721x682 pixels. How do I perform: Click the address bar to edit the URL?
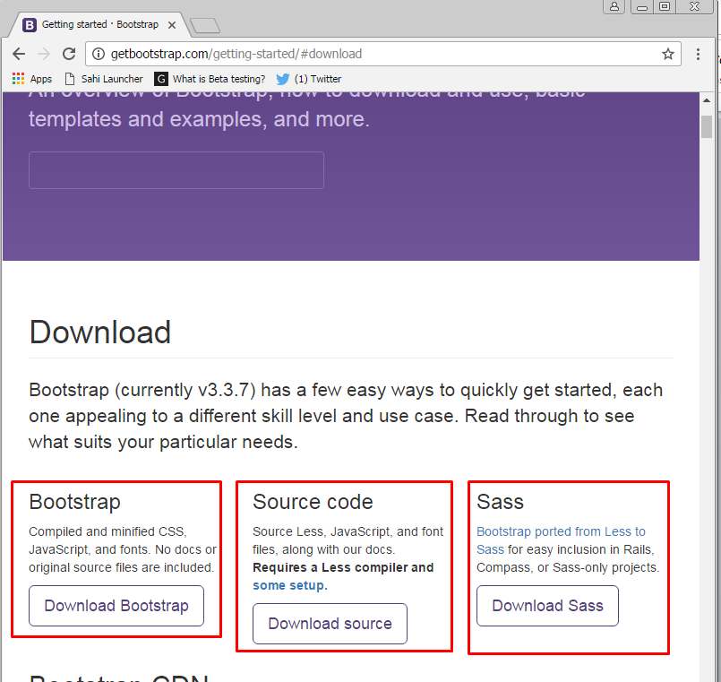tap(358, 54)
